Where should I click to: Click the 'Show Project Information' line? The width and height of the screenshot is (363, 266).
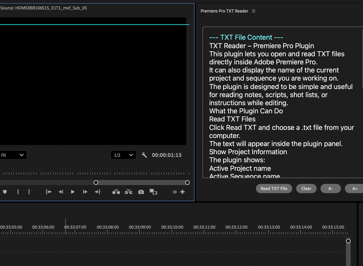point(248,152)
